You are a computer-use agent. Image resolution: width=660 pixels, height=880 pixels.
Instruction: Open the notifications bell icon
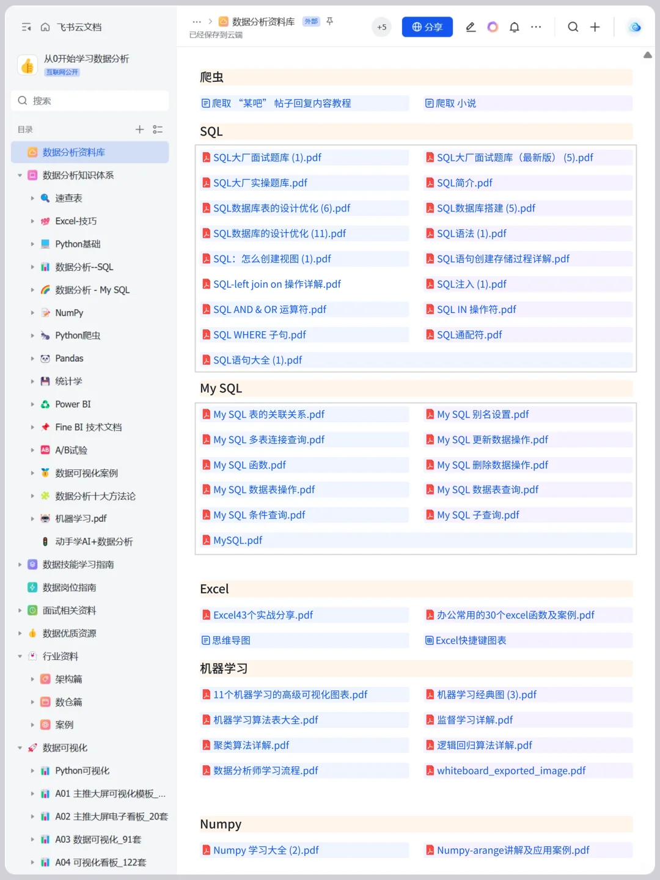[515, 27]
